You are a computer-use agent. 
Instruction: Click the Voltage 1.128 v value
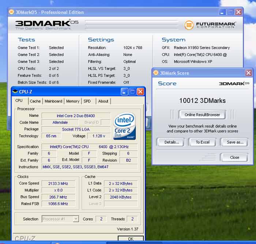pos(99,136)
